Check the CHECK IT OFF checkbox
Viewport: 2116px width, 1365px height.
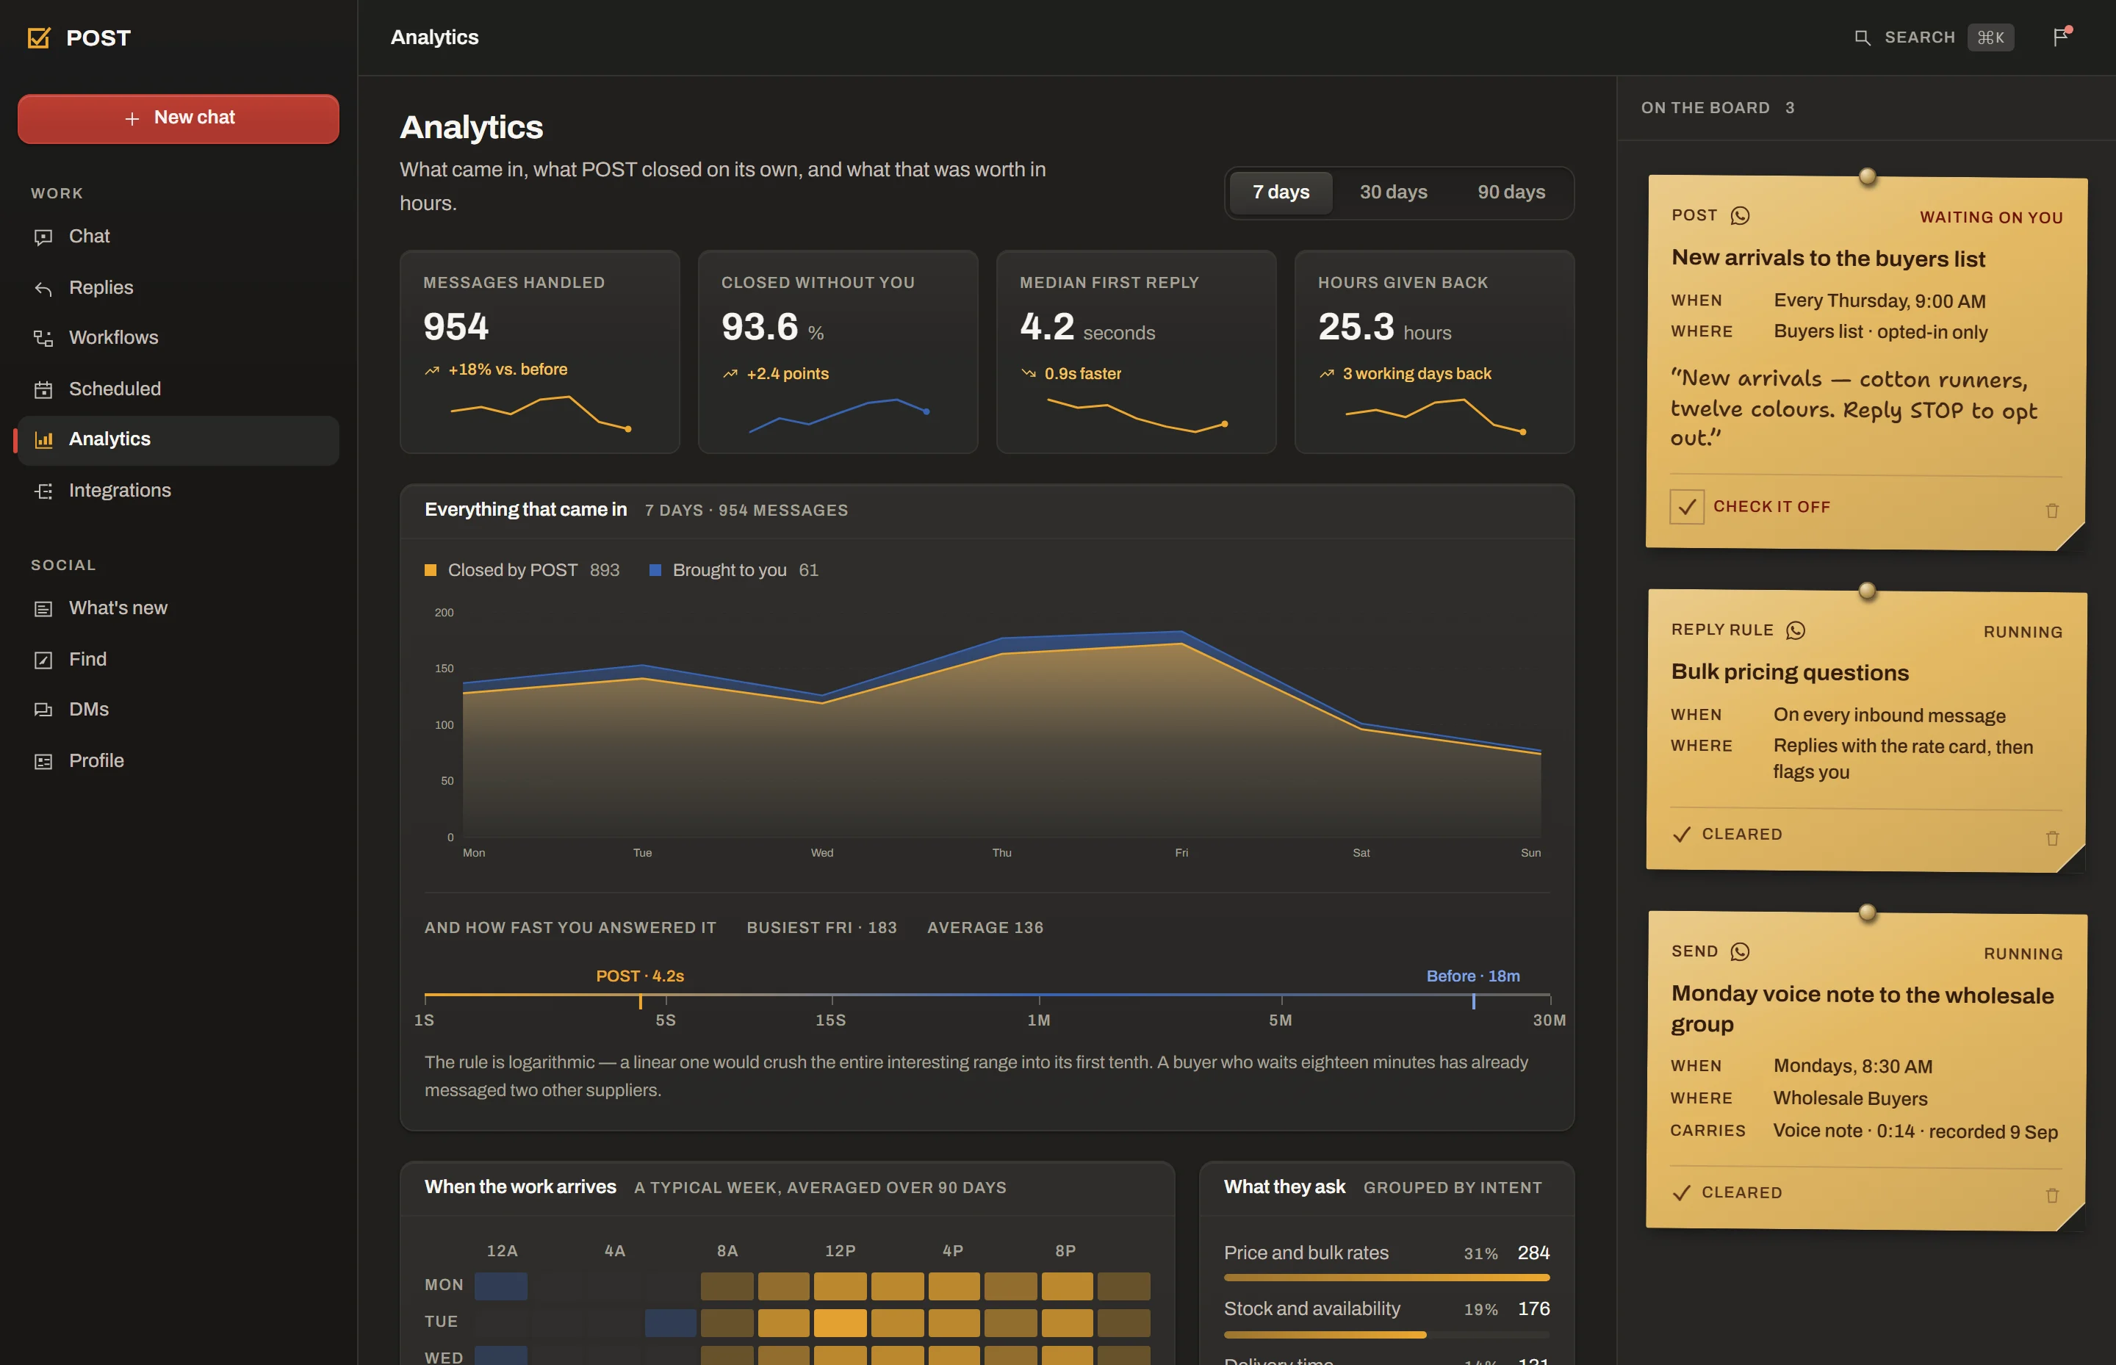(1687, 507)
